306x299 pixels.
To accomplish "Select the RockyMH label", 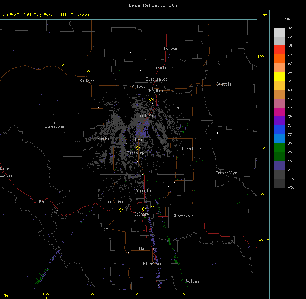I will click(x=87, y=80).
